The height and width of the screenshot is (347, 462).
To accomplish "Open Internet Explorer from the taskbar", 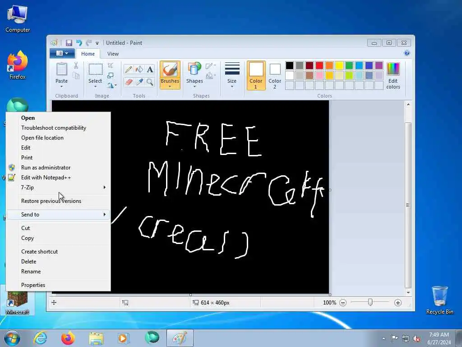I will coord(40,338).
